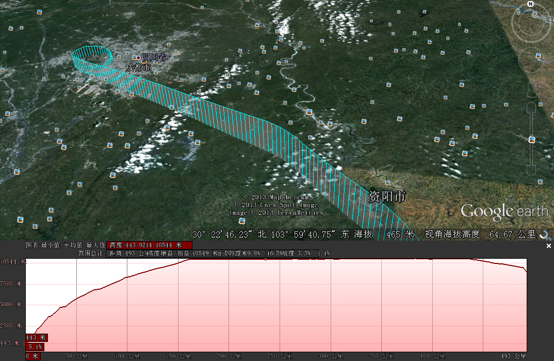Click the center of the Look joystick ring
The height and width of the screenshot is (361, 554).
coord(530,23)
